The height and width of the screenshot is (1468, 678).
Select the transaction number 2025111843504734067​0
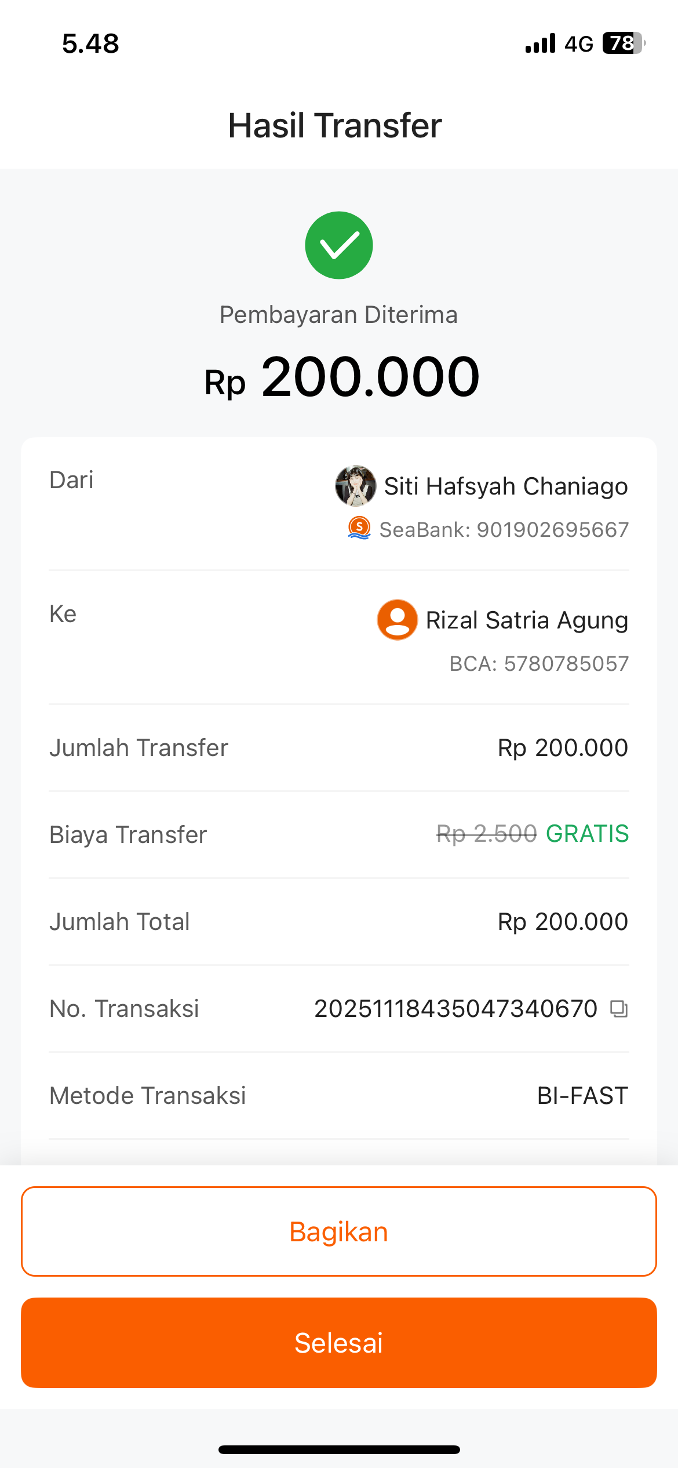(x=455, y=1009)
